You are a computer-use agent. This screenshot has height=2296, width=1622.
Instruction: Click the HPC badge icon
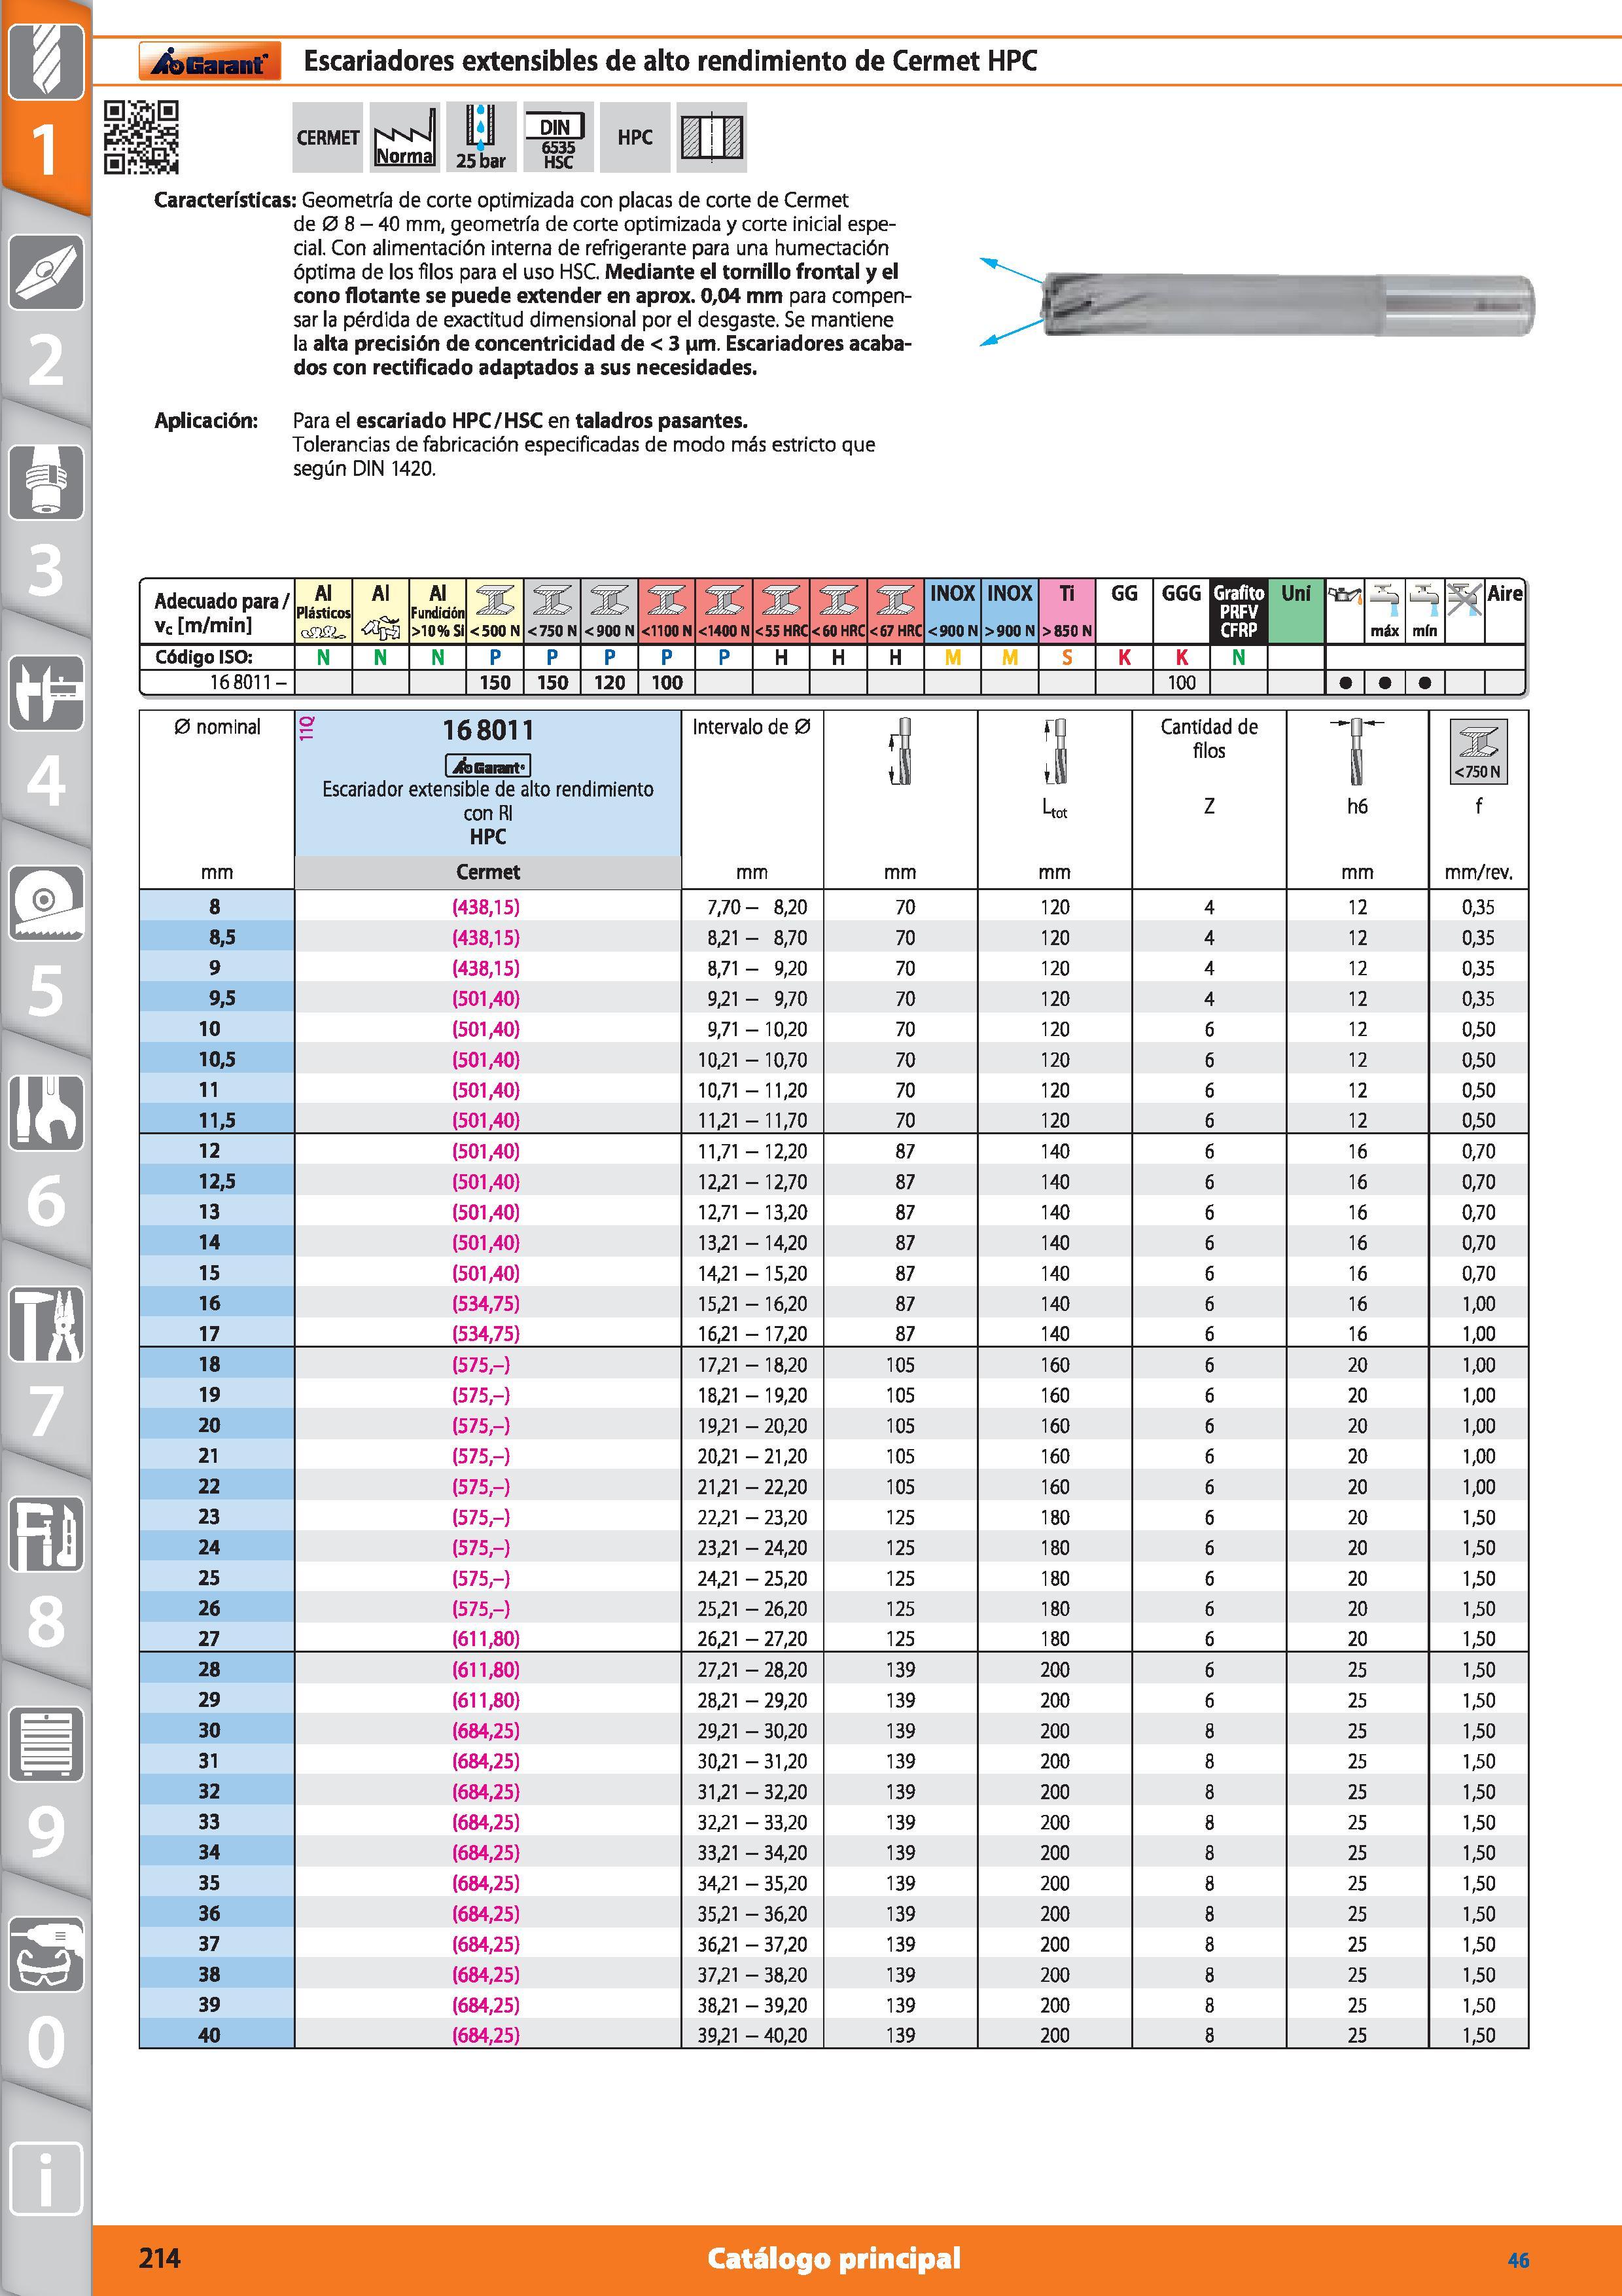pyautogui.click(x=635, y=137)
